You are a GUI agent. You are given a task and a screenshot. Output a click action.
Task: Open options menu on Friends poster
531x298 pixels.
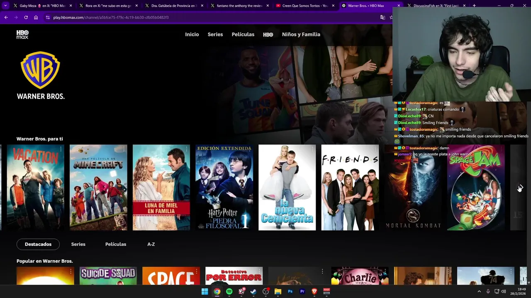click(x=375, y=149)
